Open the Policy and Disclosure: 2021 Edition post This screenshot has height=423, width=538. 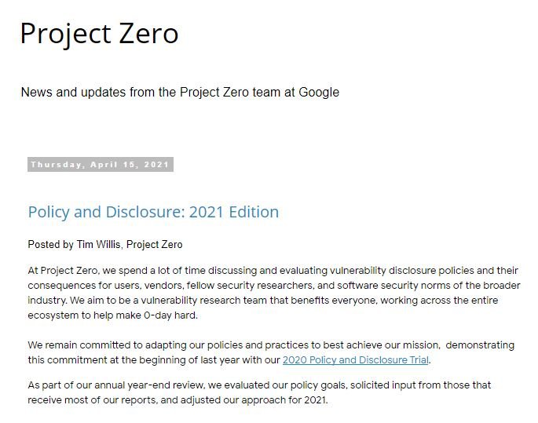tap(153, 212)
